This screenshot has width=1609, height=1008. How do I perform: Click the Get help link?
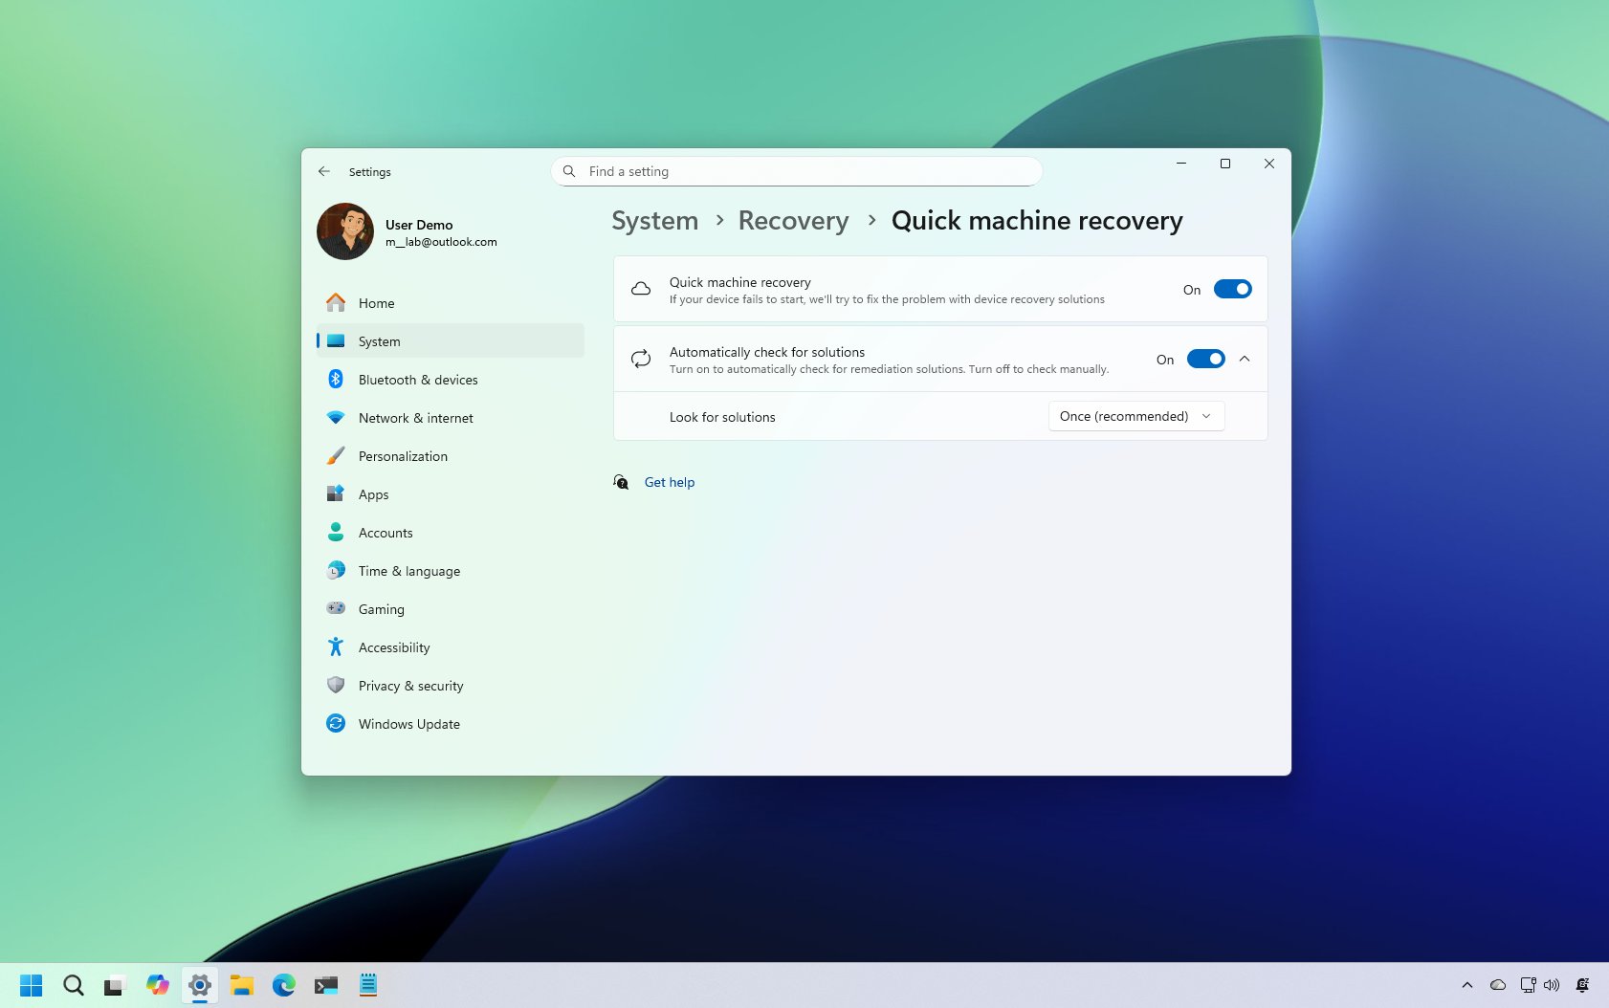pos(669,482)
